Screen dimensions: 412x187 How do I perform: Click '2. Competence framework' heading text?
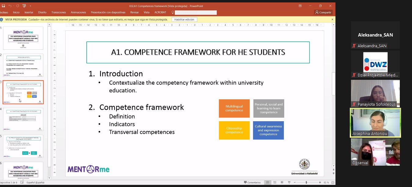click(x=136, y=107)
